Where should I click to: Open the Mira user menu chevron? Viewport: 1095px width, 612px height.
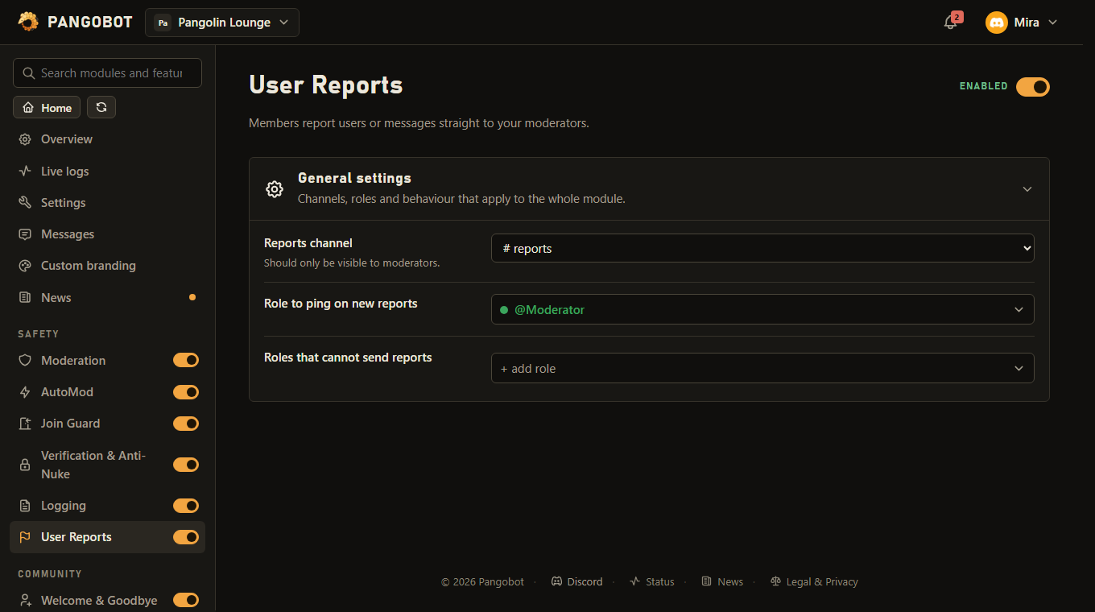pos(1052,23)
